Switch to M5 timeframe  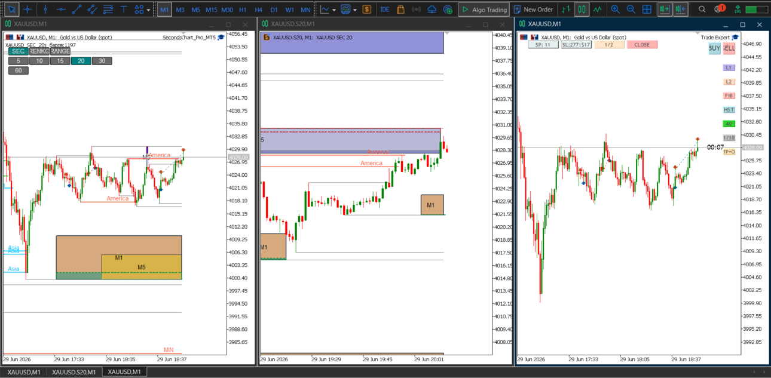tap(195, 10)
